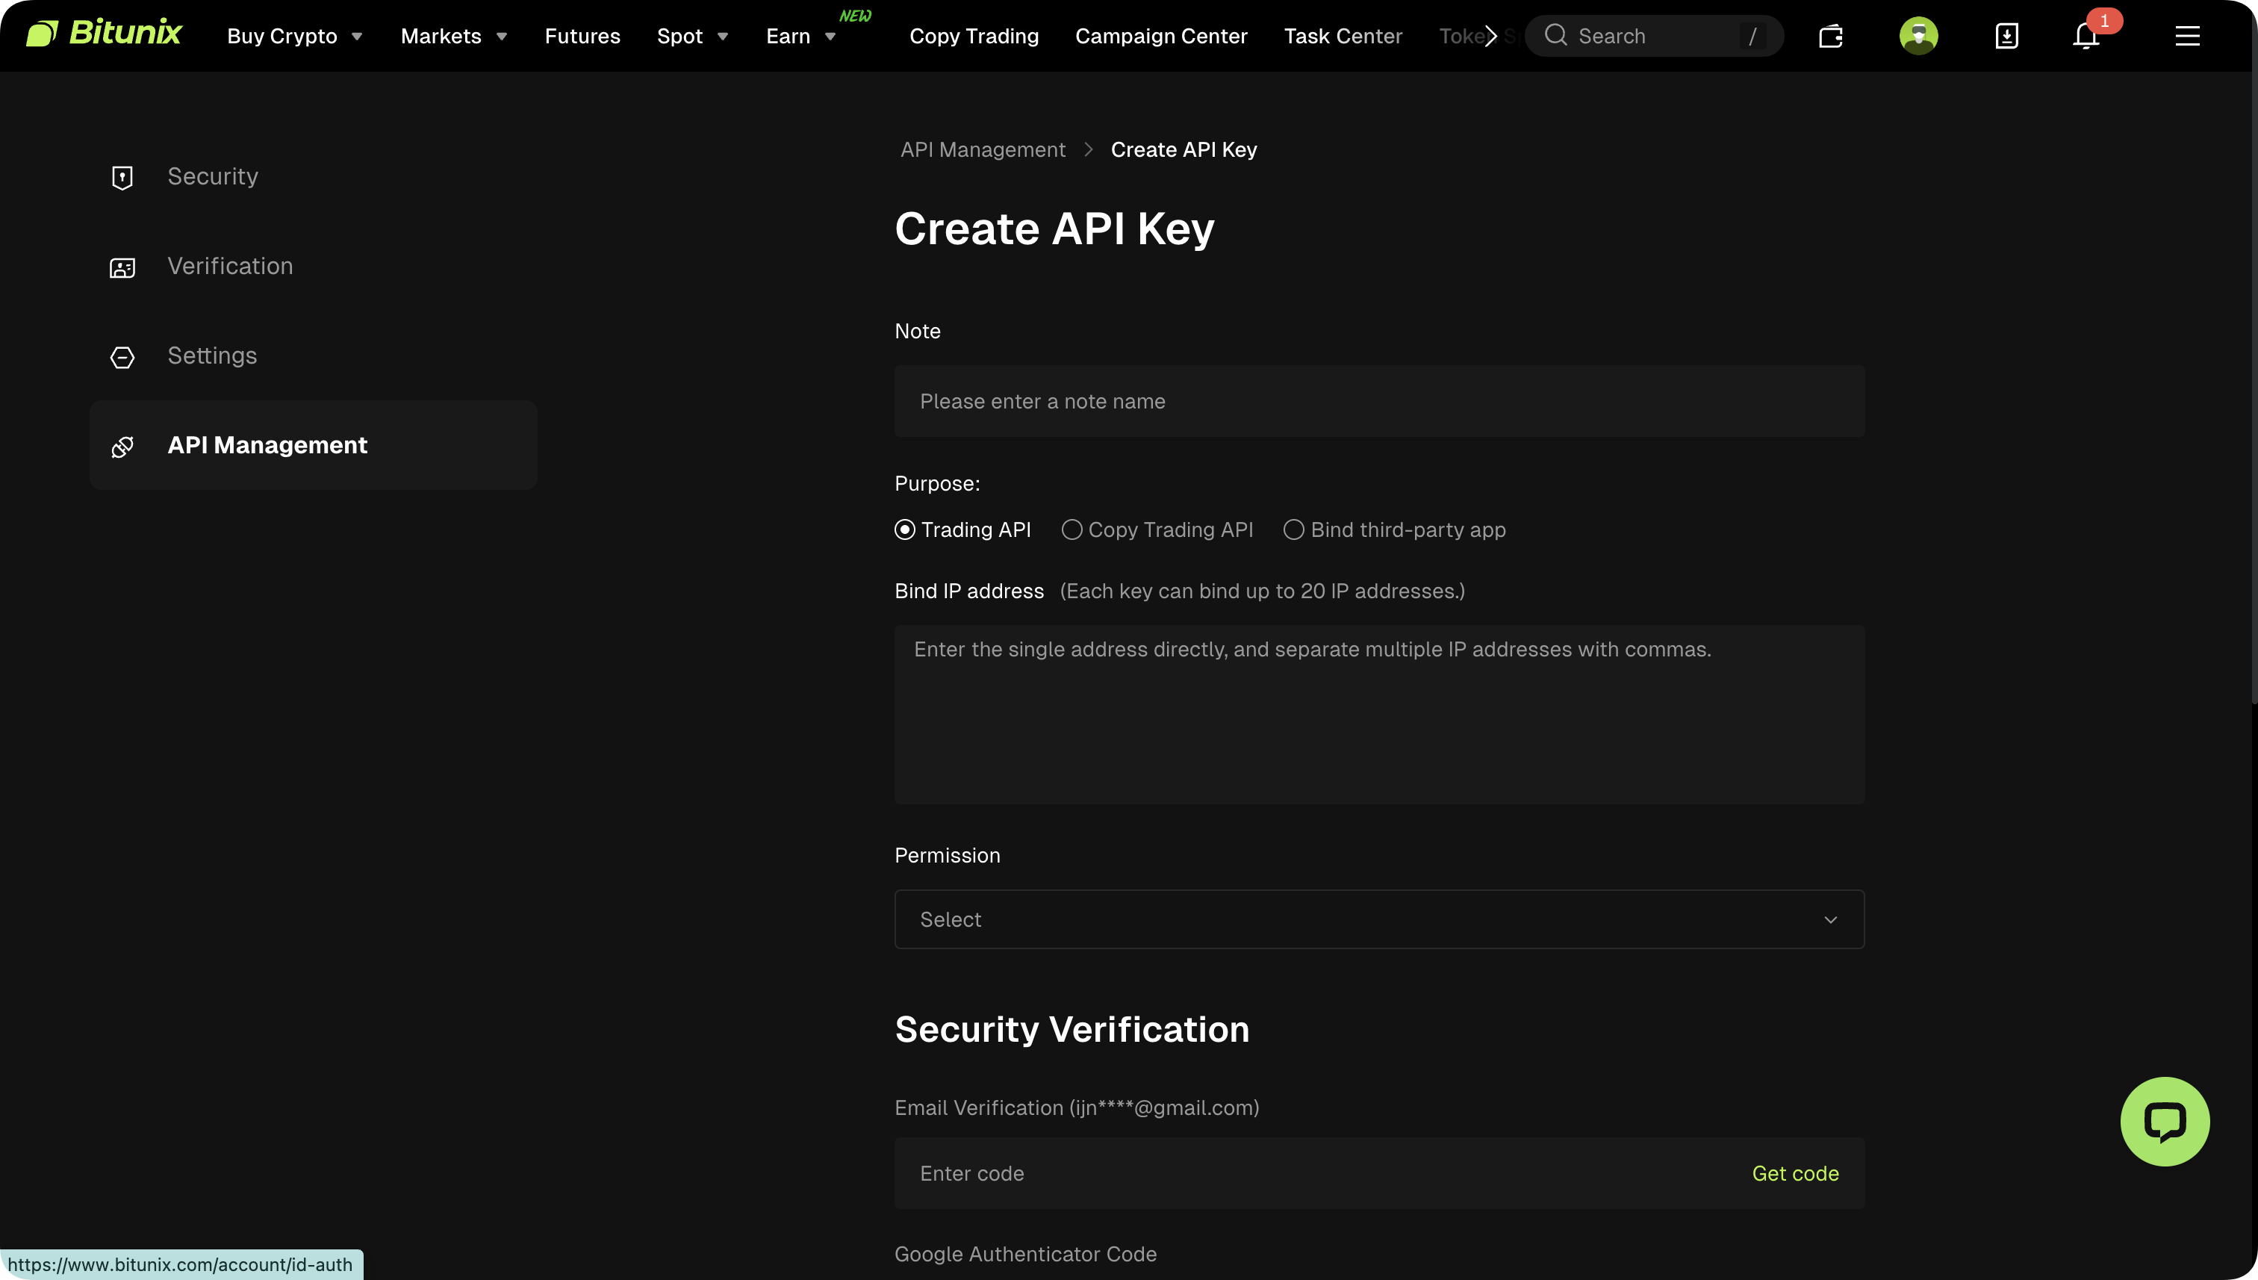
Task: Check notifications via the bell icon
Action: point(2085,36)
